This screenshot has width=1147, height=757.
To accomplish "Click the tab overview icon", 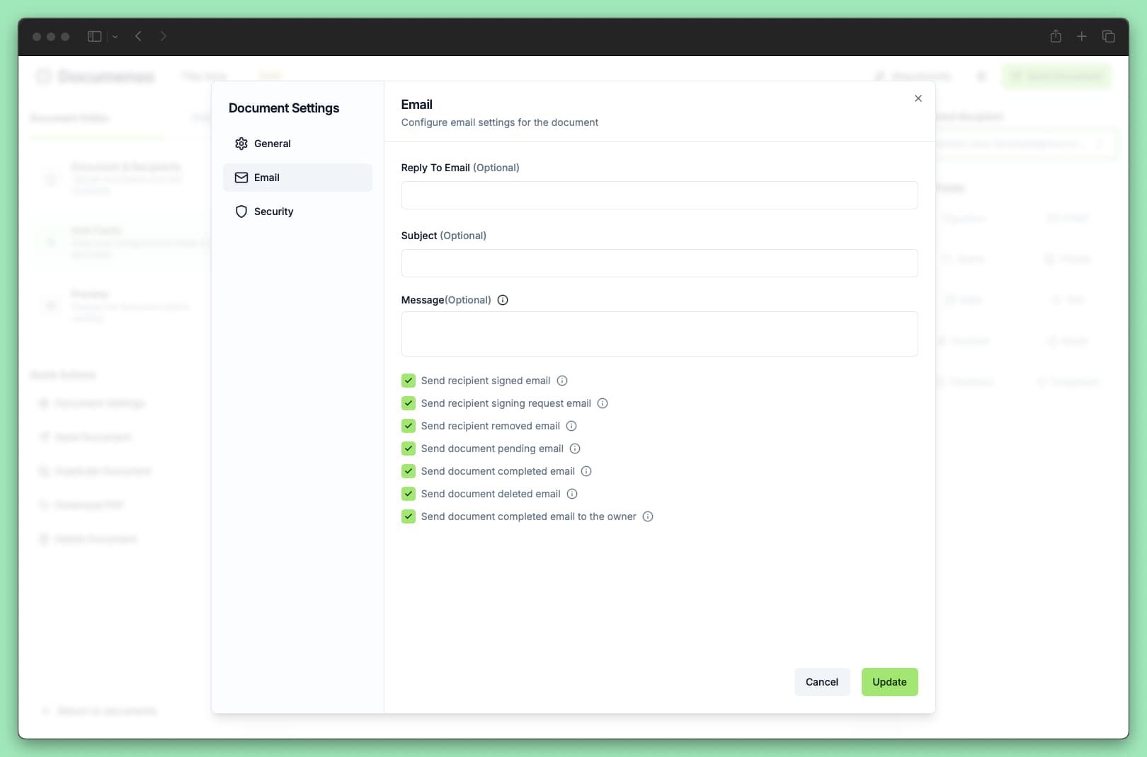I will click(1108, 36).
